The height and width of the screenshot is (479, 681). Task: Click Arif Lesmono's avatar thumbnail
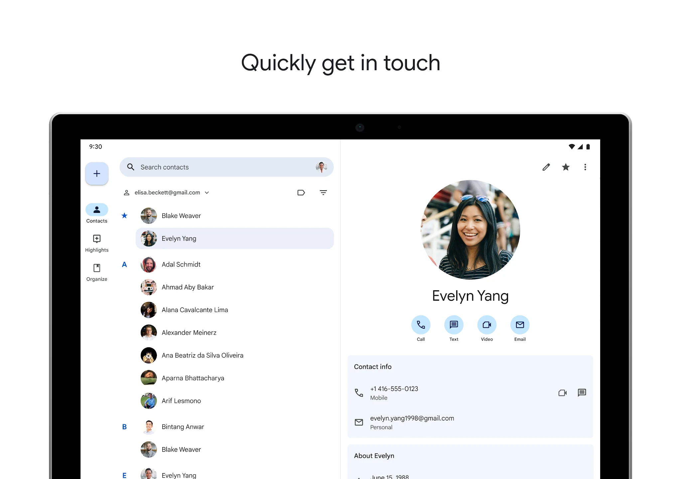149,401
